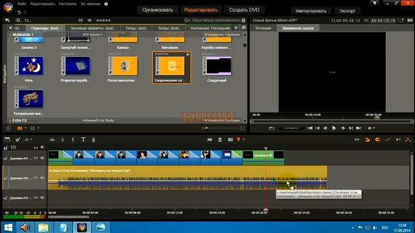Toggle the orange editing mode icon left of the magnet icon
This screenshot has height=233, width=415.
pyautogui.click(x=368, y=140)
